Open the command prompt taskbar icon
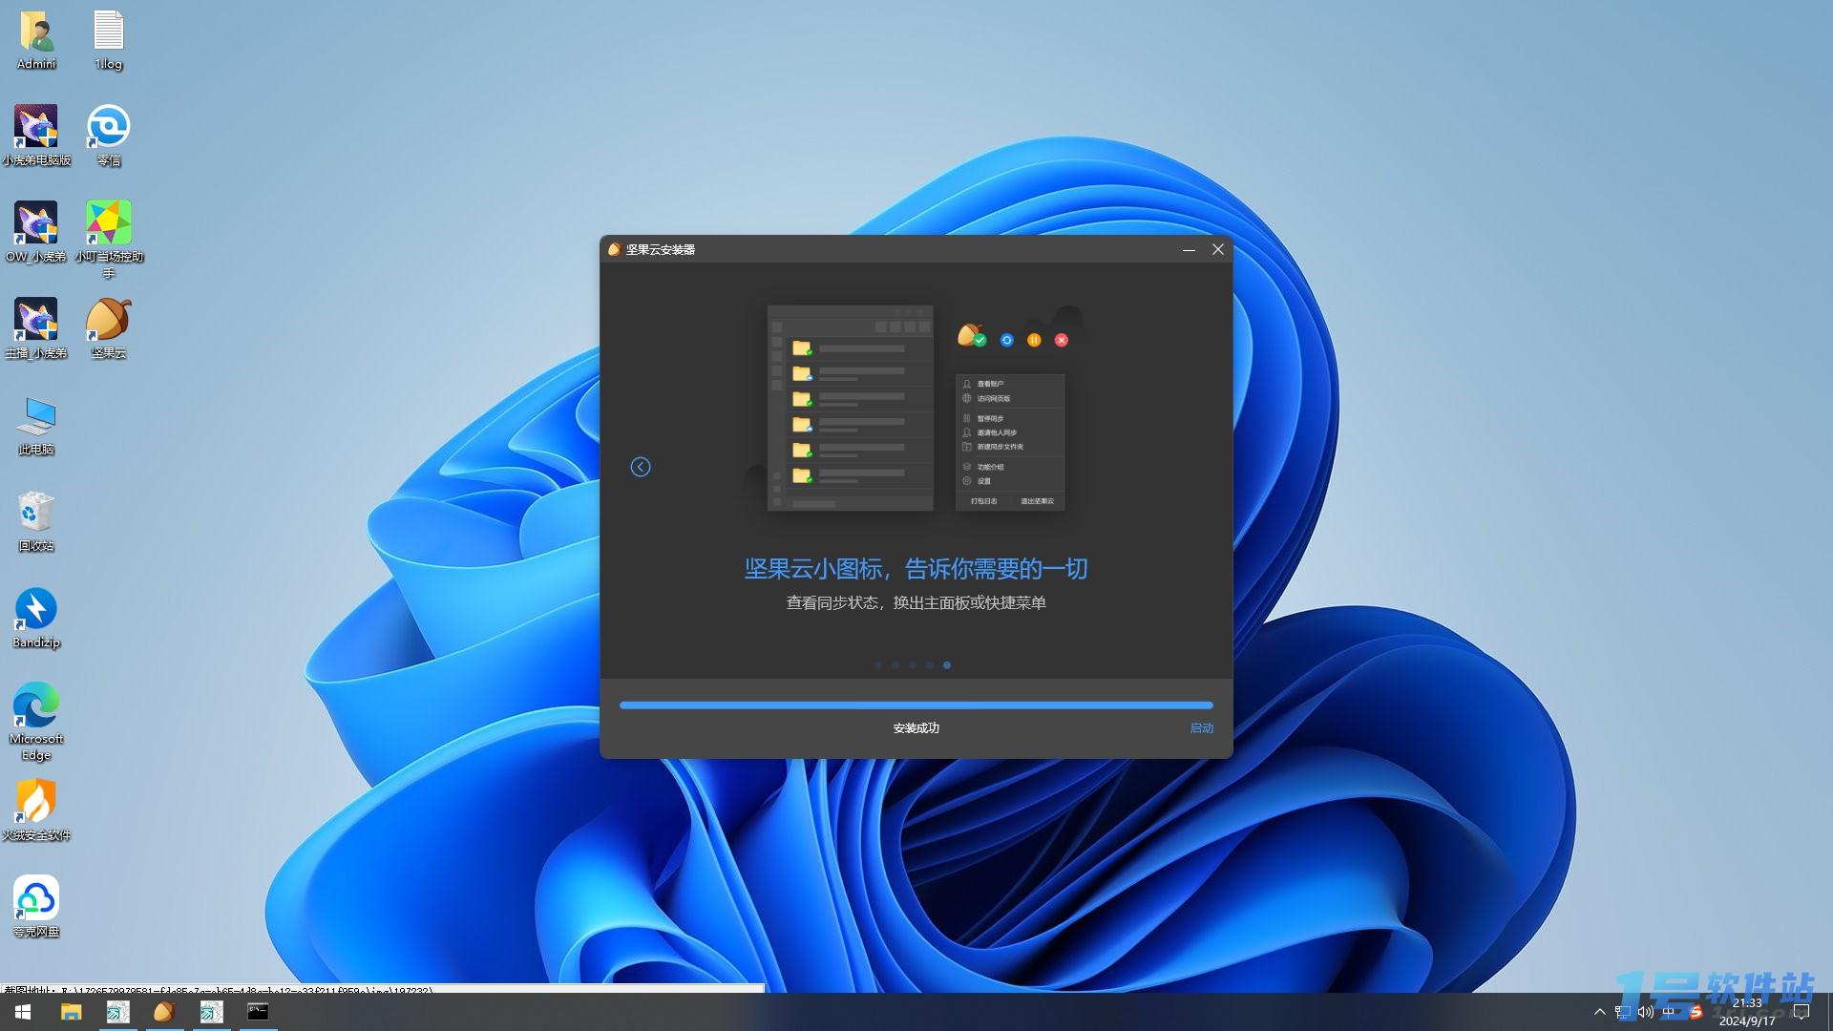 click(258, 1012)
